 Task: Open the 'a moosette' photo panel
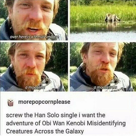coord(34,67)
